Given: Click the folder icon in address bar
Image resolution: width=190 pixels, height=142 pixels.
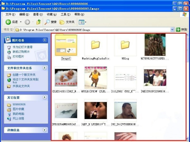Looking at the screenshot, I should 17,30.
